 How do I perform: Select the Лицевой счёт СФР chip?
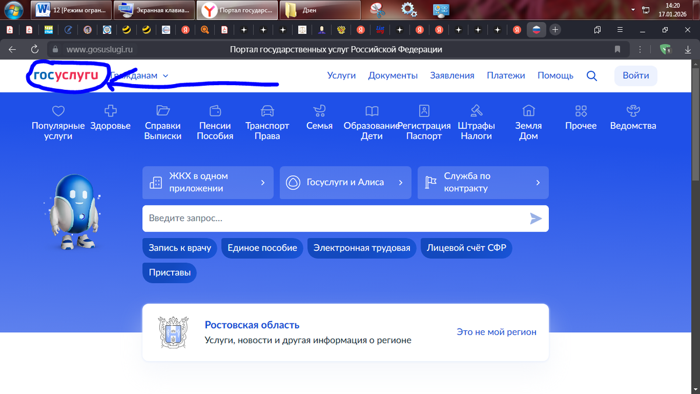tap(466, 247)
